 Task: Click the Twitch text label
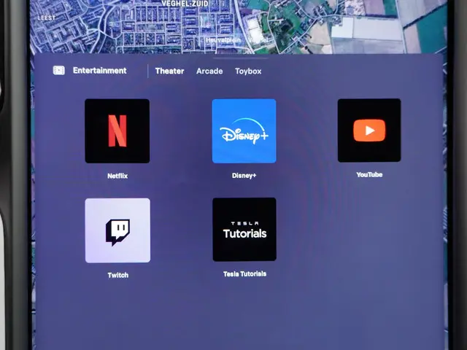(118, 276)
